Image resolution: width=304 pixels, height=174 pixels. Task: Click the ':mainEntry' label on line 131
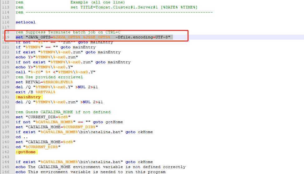[x=28, y=97]
